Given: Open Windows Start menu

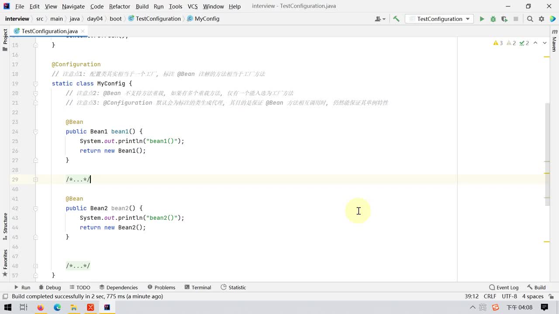Looking at the screenshot, I should (7, 307).
